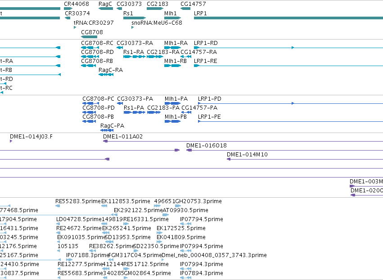The image size is (383, 280).
Task: Click transcript Mlh1-RA label
Action: (x=176, y=43)
